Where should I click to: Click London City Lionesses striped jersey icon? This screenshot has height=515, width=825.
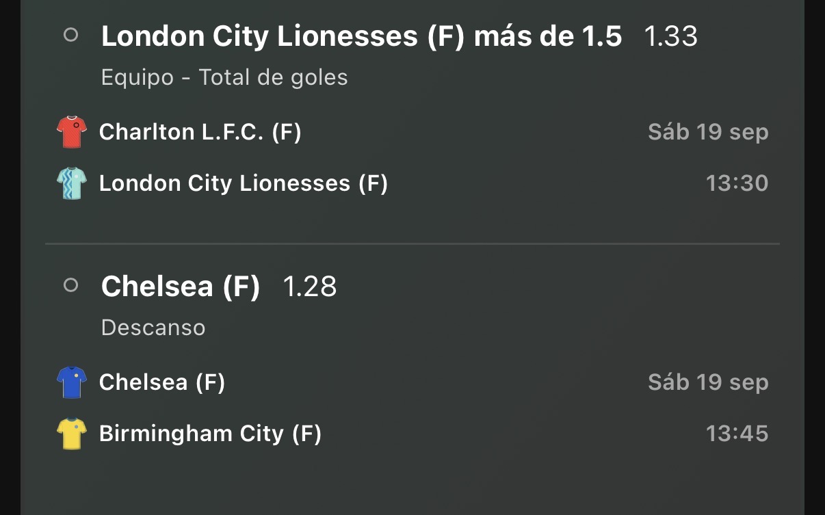tap(72, 183)
